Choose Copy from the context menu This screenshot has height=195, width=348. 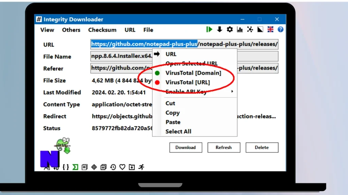(195, 113)
